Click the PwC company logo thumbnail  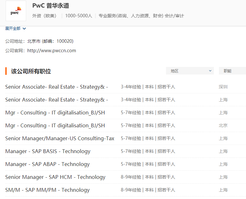click(16, 11)
